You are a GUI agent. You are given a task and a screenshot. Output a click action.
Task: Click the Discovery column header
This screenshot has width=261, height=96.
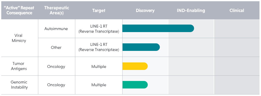click(145, 11)
